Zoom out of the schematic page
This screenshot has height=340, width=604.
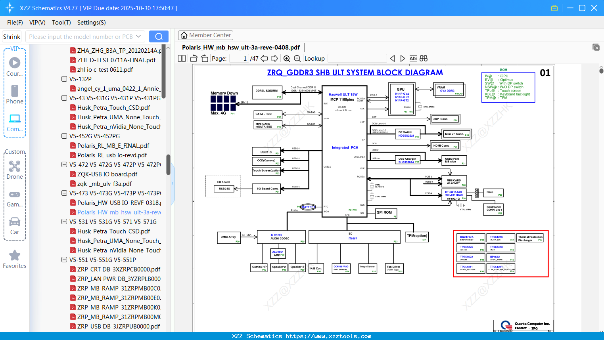297,59
